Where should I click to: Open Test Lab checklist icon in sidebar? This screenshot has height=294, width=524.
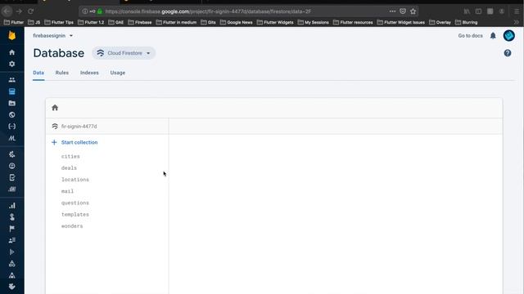12,177
